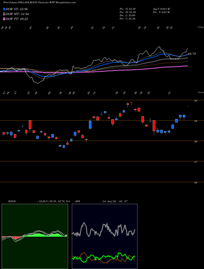Open the green MACD histogram chart
The width and height of the screenshot is (204, 269).
pyautogui.click(x=35, y=236)
